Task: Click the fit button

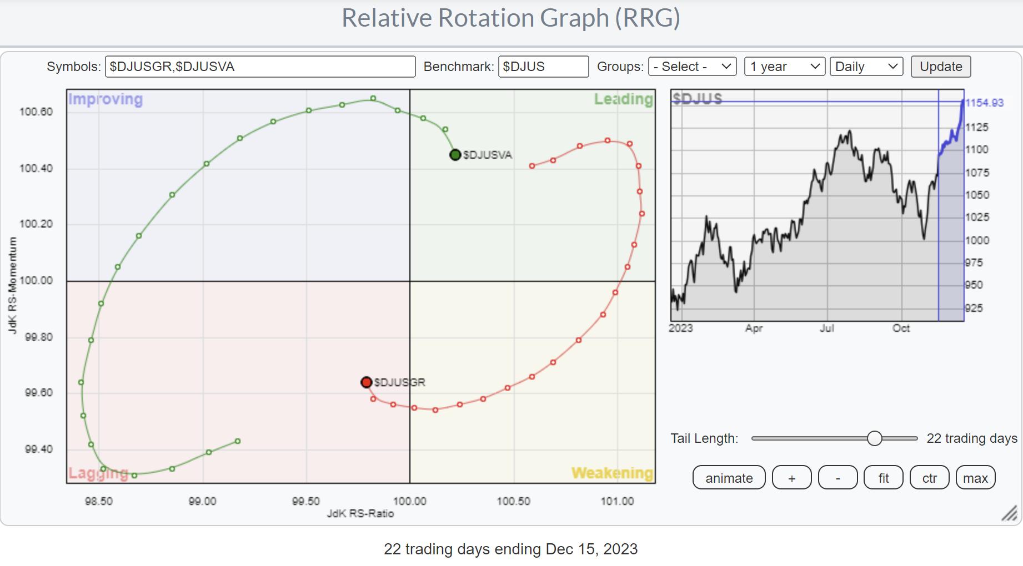Action: [883, 478]
